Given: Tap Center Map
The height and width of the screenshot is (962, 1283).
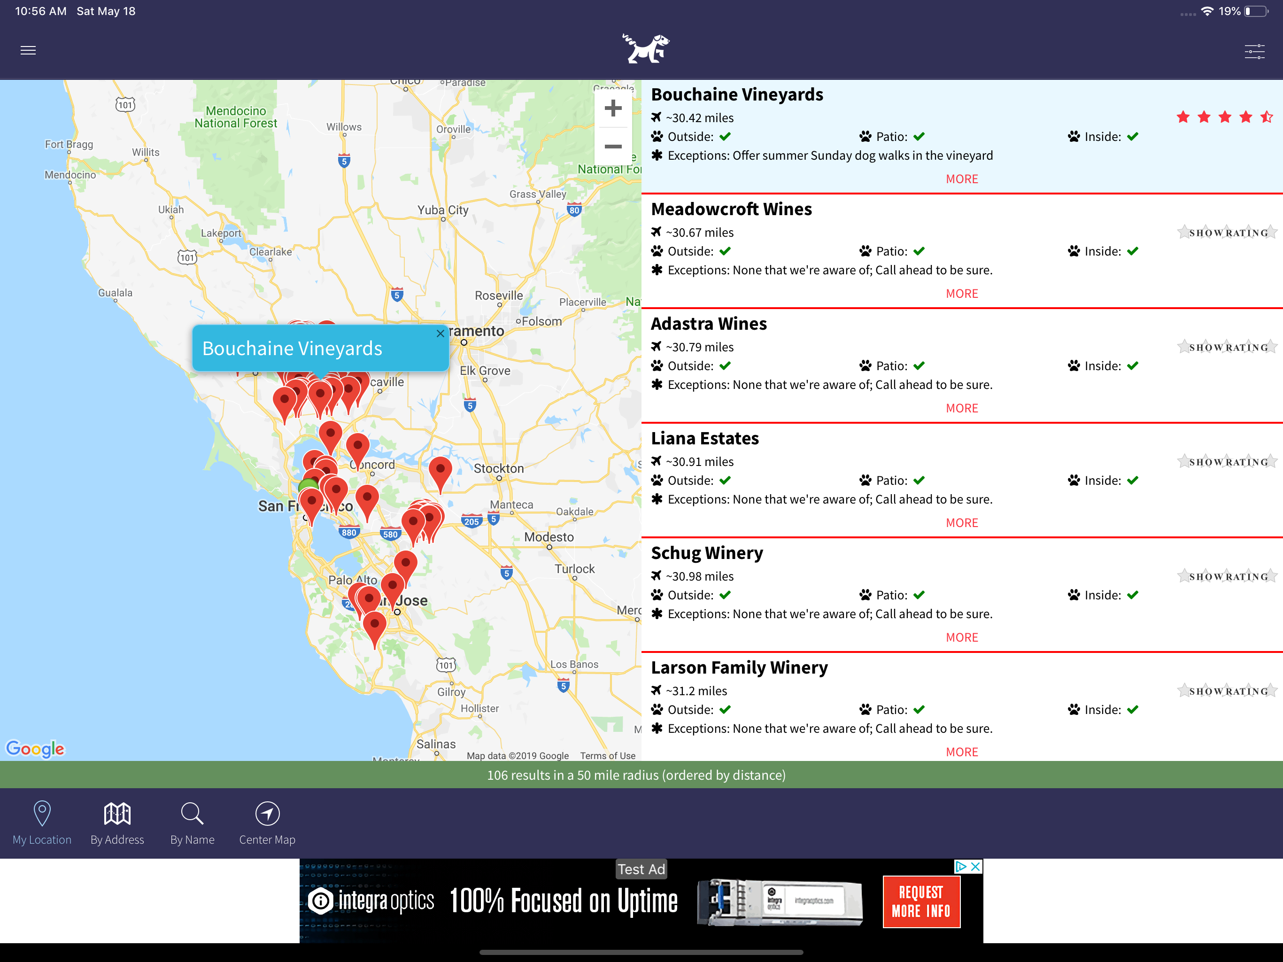Looking at the screenshot, I should (x=267, y=823).
